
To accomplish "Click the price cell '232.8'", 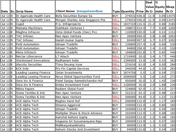I will (141, 52).
